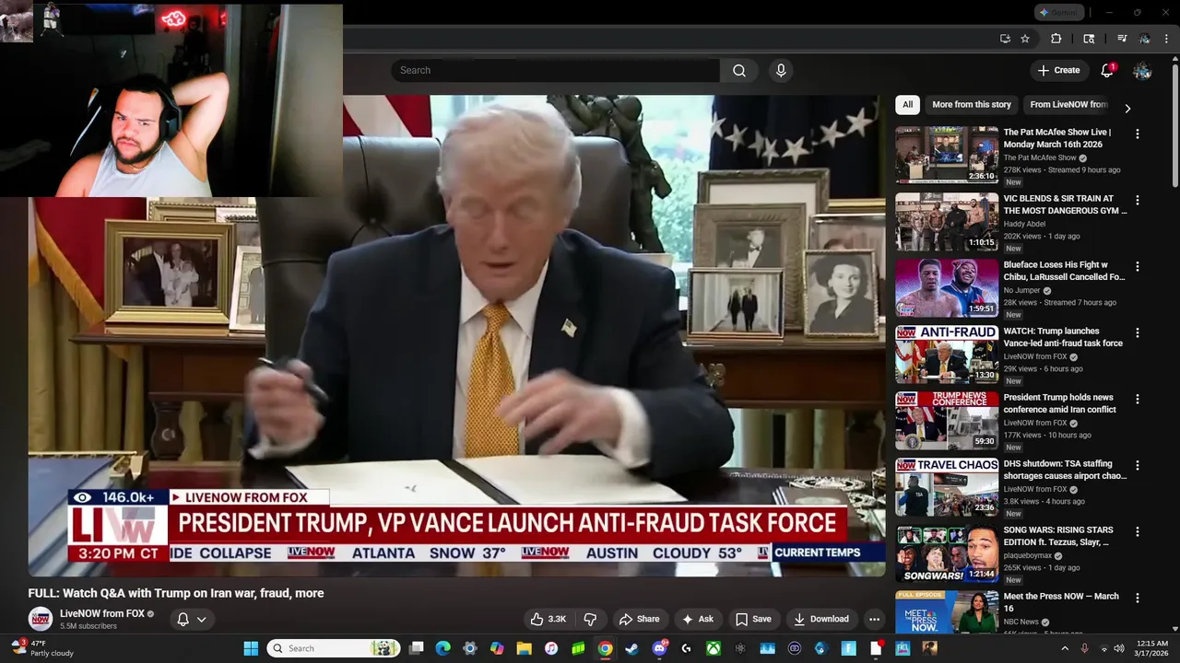
Task: Open YouTube notifications bell
Action: (1107, 71)
